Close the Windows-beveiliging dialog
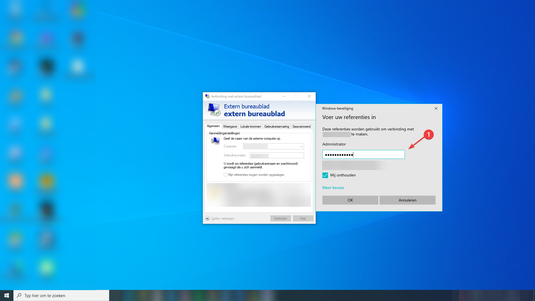 [x=436, y=108]
